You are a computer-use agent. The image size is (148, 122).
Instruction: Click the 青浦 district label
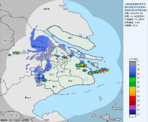click(40, 69)
